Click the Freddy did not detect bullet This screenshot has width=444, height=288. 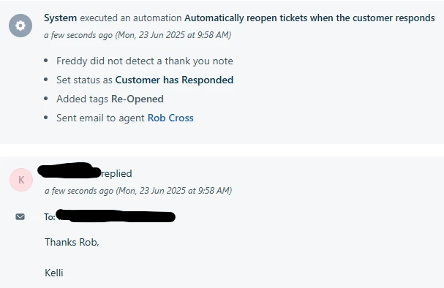coord(145,61)
